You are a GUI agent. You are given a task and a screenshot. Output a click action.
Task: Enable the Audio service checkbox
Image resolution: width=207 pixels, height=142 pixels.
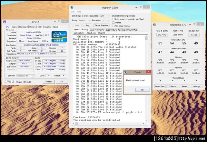pyautogui.click(x=113, y=19)
